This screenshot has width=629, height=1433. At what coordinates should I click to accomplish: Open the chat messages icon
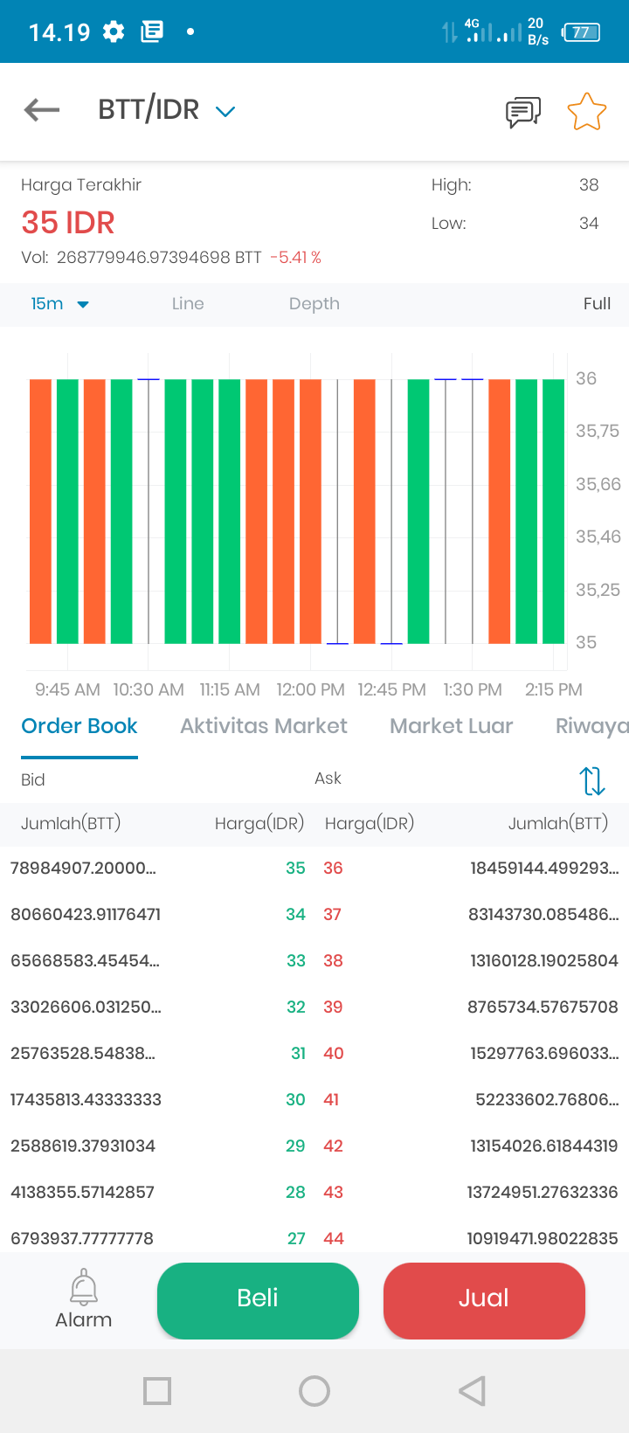click(523, 112)
